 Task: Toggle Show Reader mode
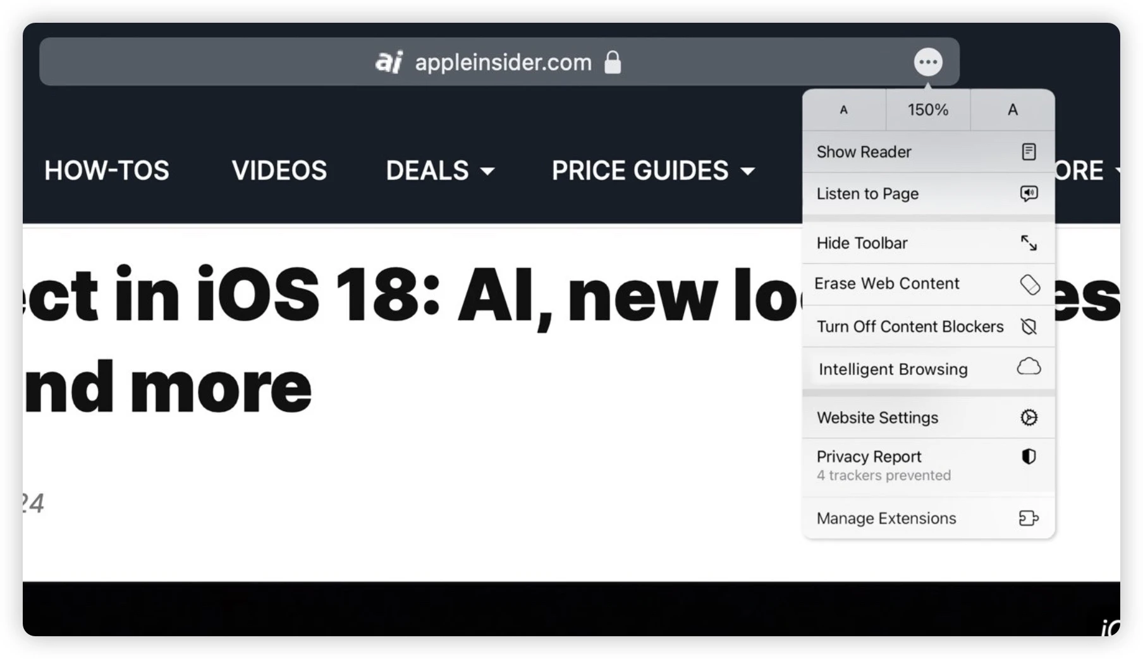tap(864, 151)
